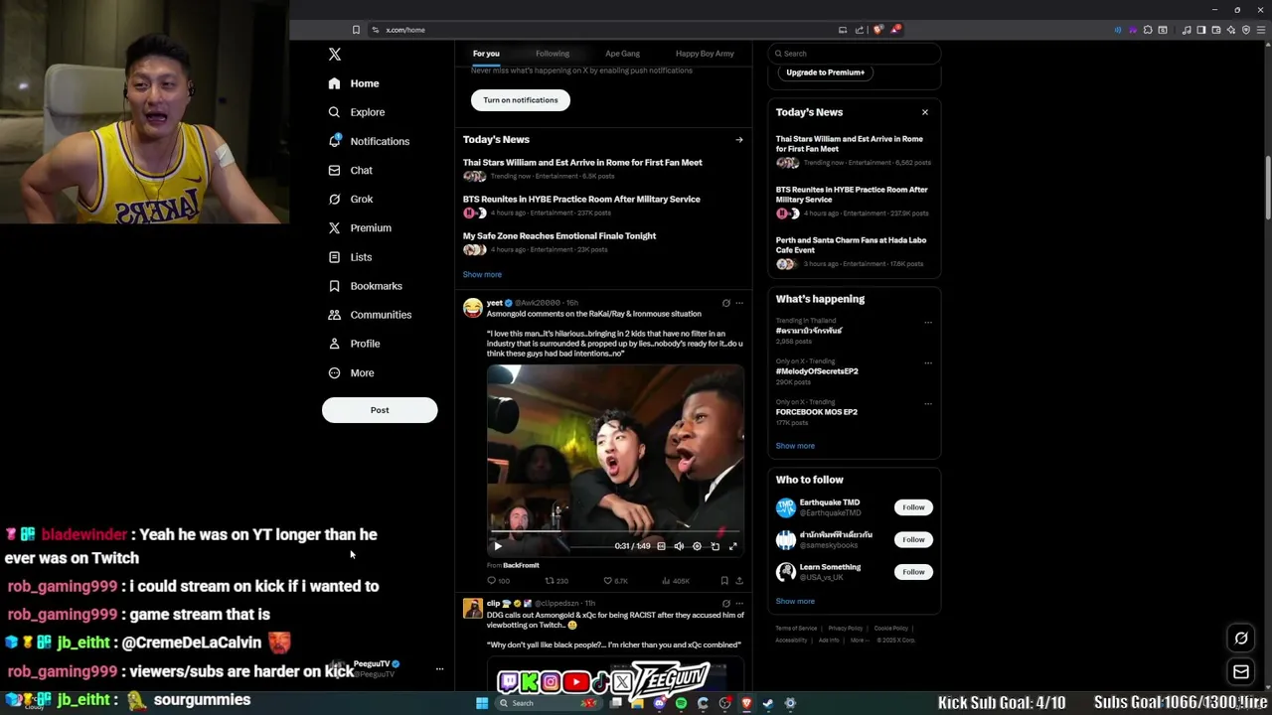
Task: Share the yeet post
Action: click(738, 581)
